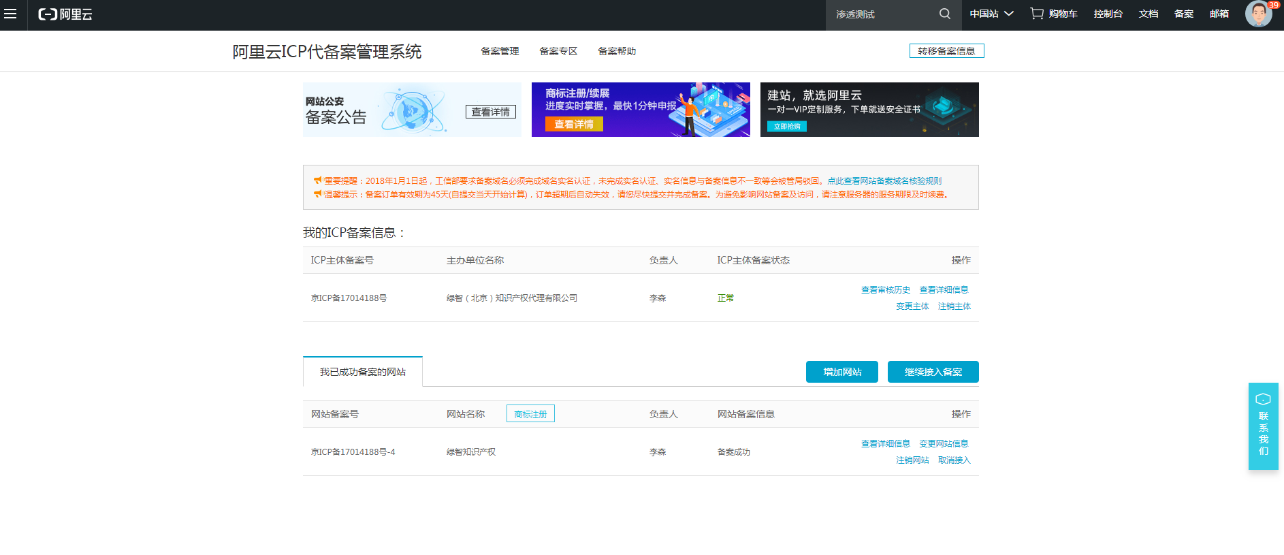Viewport: 1284px width, 555px height.
Task: Open the 网站公安备案公告 banner image
Action: coord(412,110)
